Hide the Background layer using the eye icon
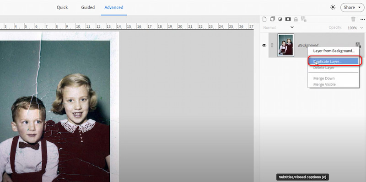This screenshot has height=182, width=366. point(264,45)
